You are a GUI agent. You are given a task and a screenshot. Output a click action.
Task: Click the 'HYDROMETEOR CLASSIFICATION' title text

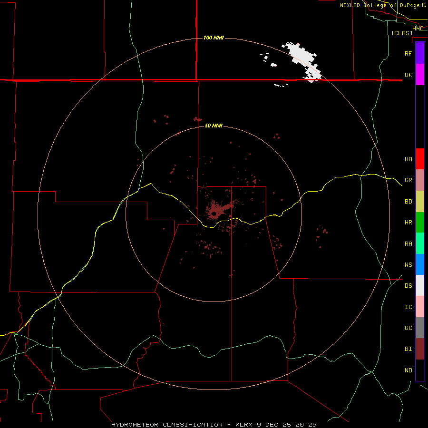pyautogui.click(x=167, y=425)
